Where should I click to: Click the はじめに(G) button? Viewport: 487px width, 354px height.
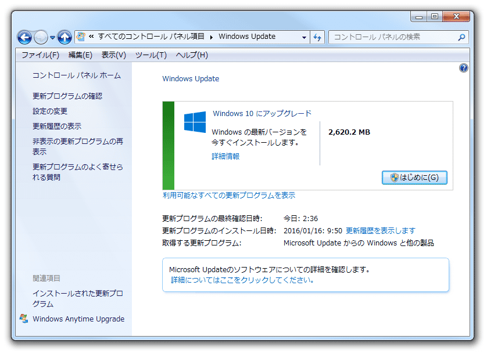(414, 178)
